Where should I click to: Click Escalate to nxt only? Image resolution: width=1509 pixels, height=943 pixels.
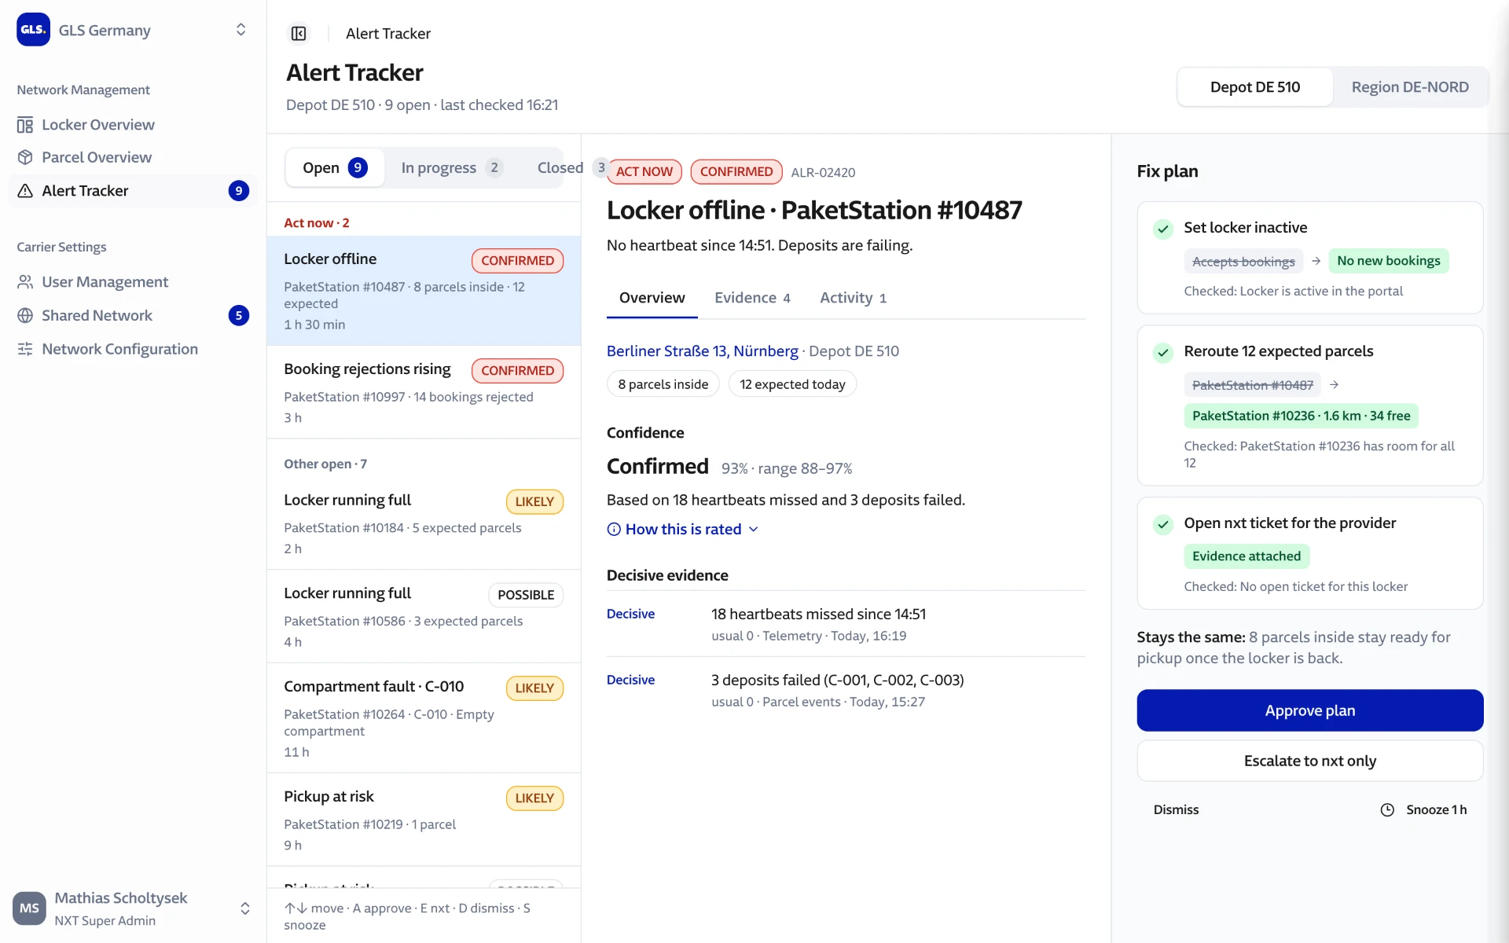coord(1309,761)
